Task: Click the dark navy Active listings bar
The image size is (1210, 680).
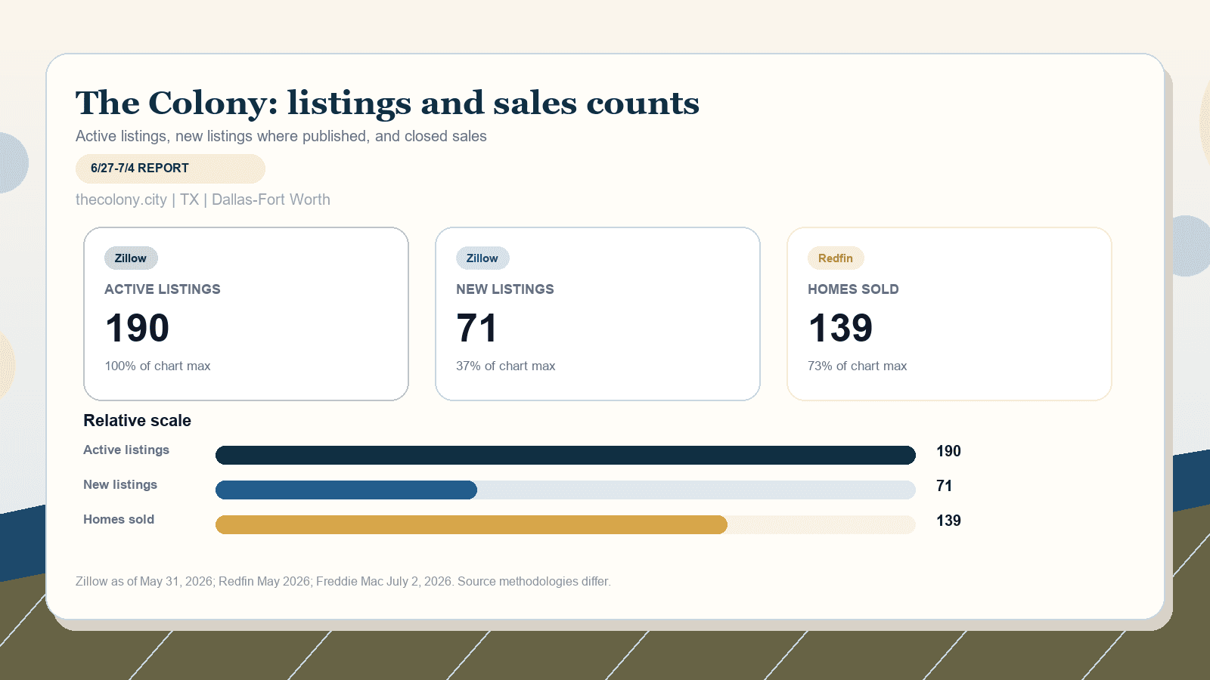Action: pyautogui.click(x=566, y=455)
